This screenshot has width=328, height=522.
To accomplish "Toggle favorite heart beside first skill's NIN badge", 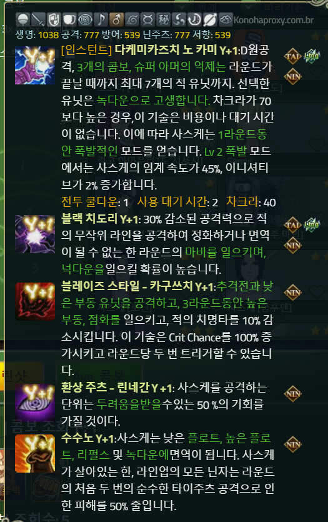I will (x=317, y=71).
